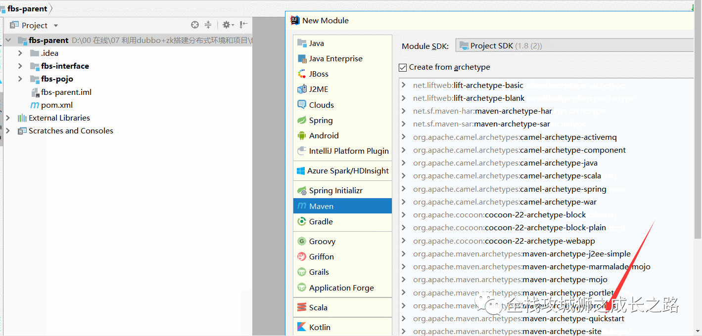Expand the .idea folder
The image size is (702, 336).
tap(20, 53)
